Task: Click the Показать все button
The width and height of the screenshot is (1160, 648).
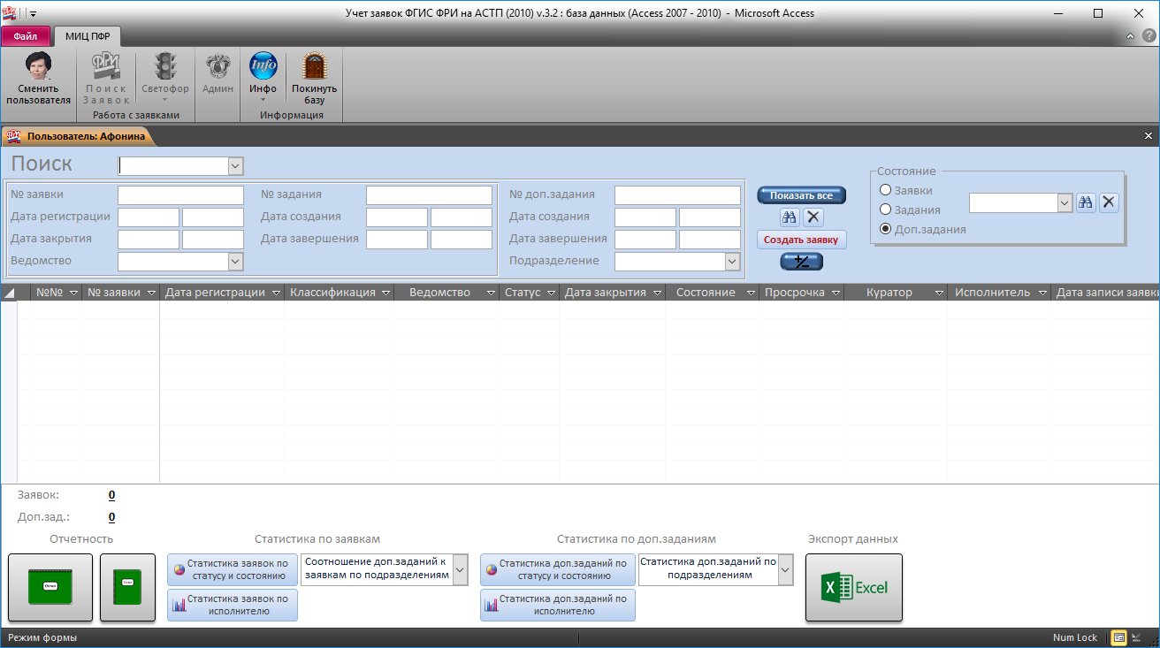Action: 801,195
